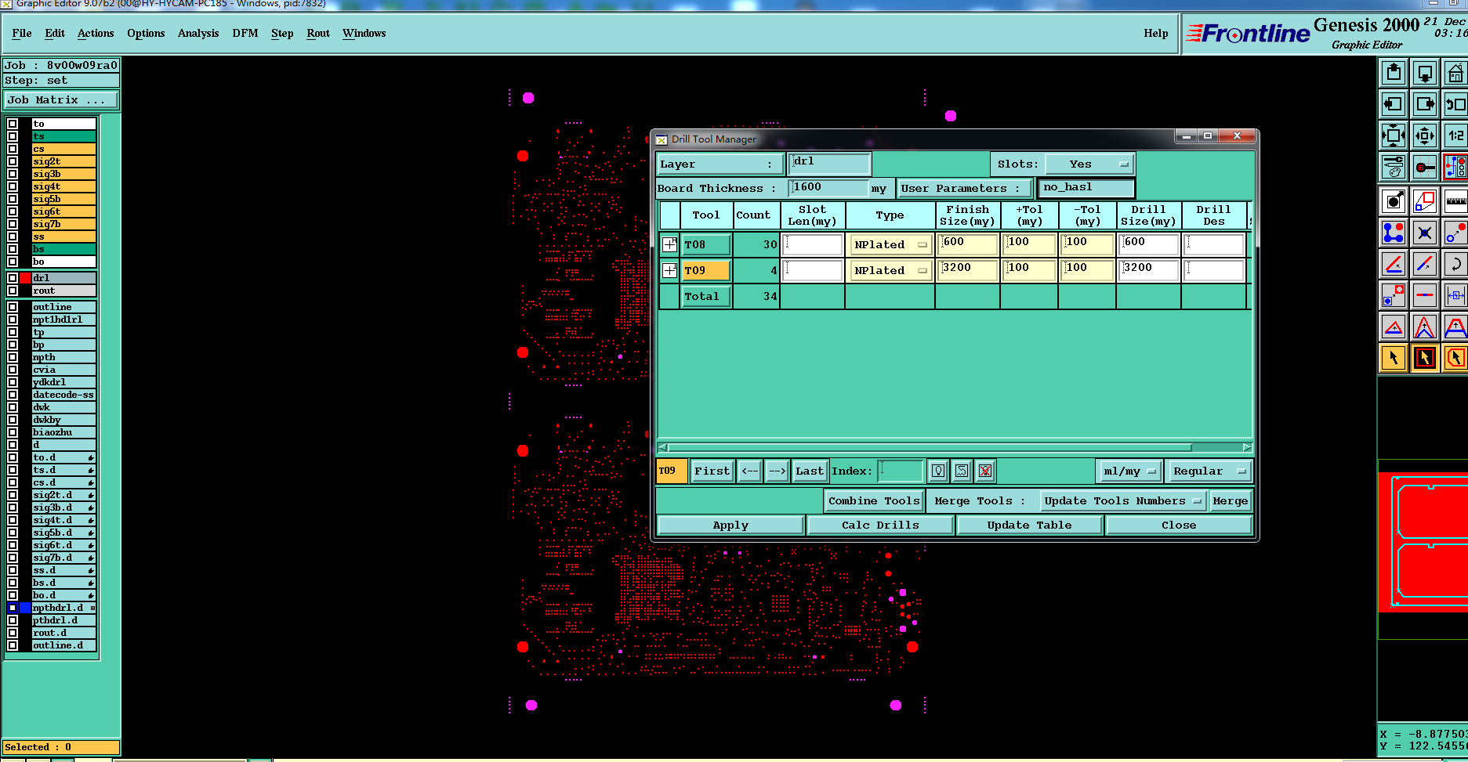Screen dimensions: 1468x762
Task: Open the 'Regular' mode dropdown
Action: (1208, 471)
